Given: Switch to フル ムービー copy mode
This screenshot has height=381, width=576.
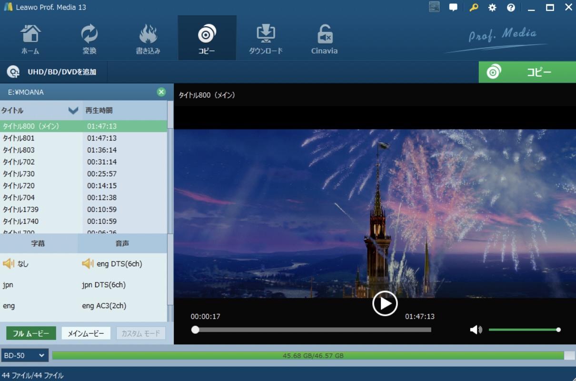Looking at the screenshot, I should [31, 333].
